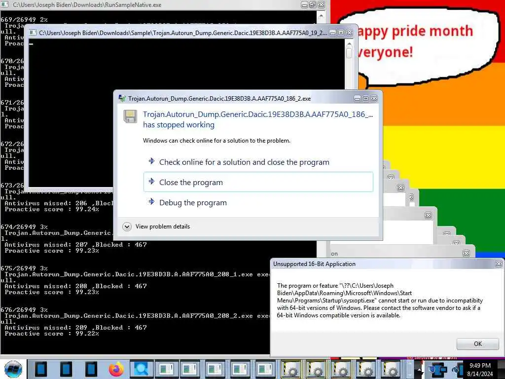
Task: Minimize the has stopped working dialog
Action: click(x=357, y=99)
